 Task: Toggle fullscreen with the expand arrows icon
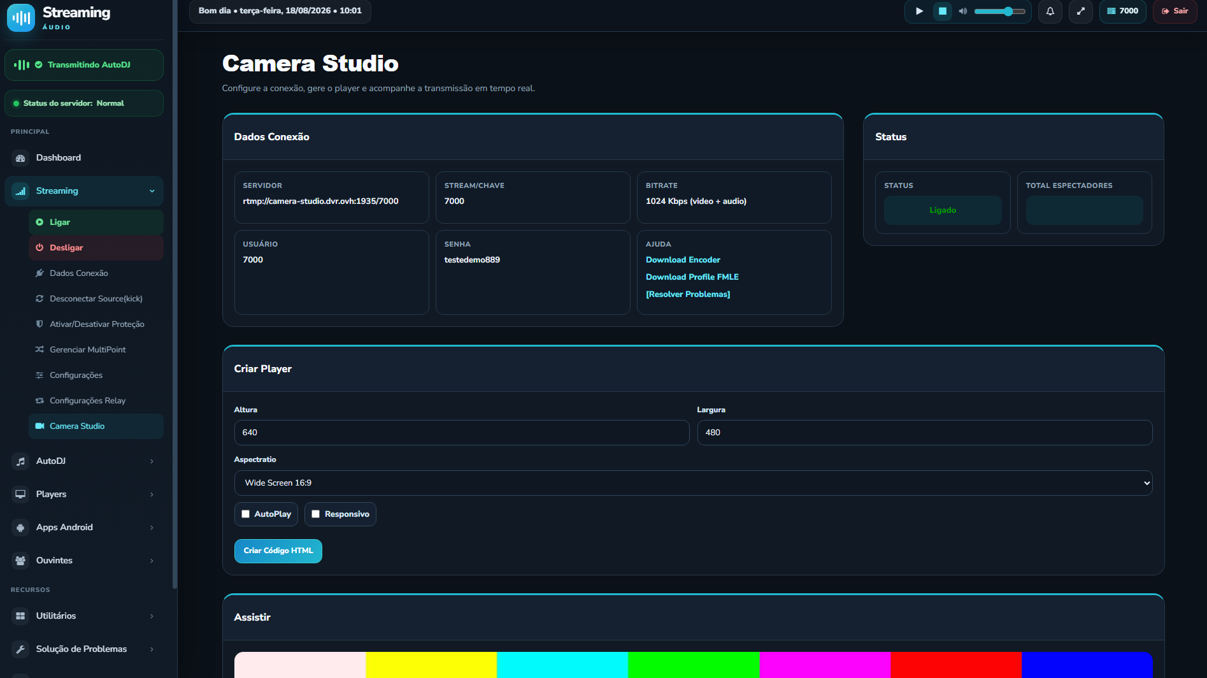[1081, 11]
